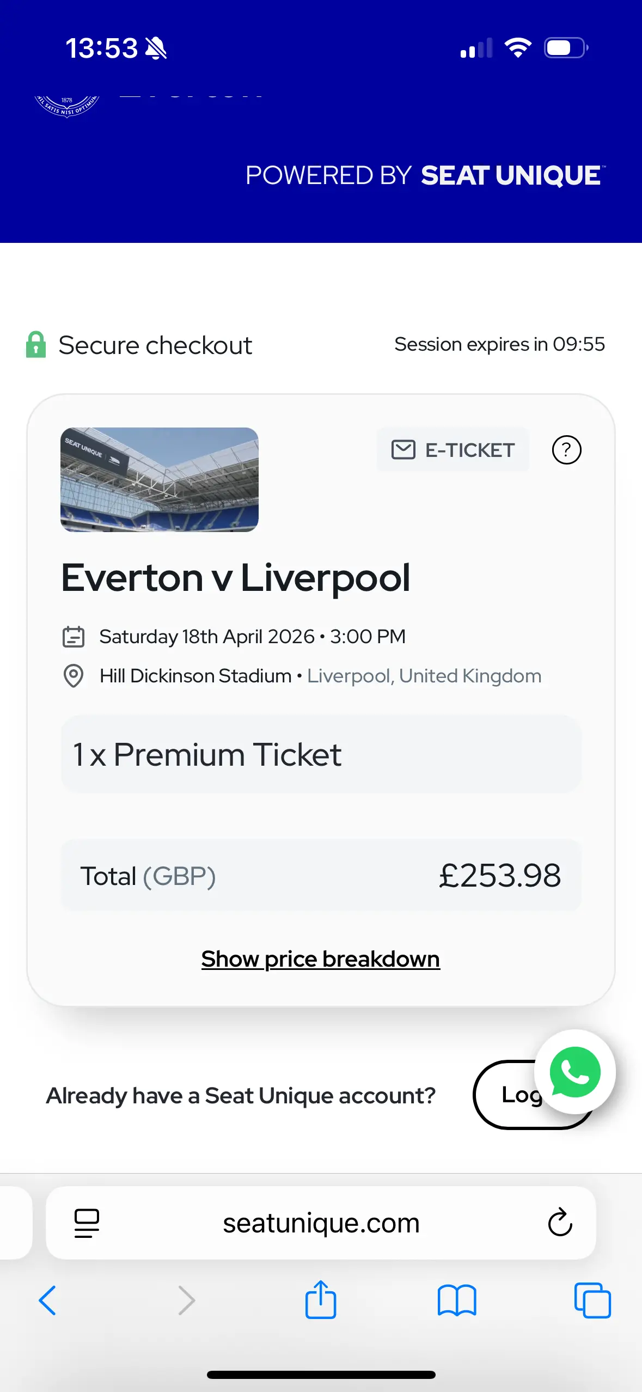Image resolution: width=642 pixels, height=1392 pixels.
Task: Tap the stadium thumbnail image
Action: [x=160, y=479]
